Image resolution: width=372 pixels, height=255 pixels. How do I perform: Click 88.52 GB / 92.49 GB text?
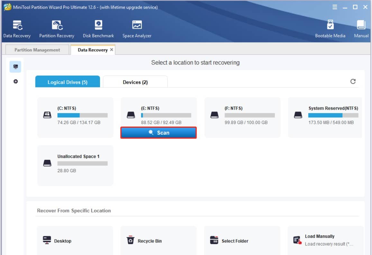pos(161,123)
